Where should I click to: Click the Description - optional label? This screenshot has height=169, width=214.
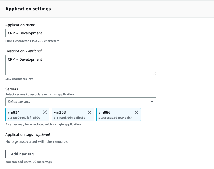click(24, 51)
